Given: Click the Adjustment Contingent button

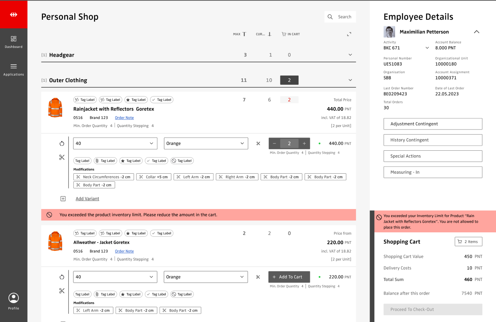Looking at the screenshot, I should tap(433, 124).
